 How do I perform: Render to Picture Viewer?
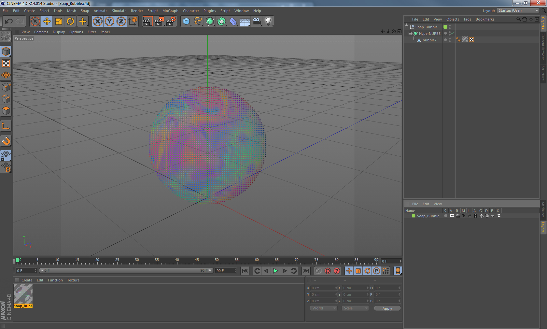tap(159, 21)
